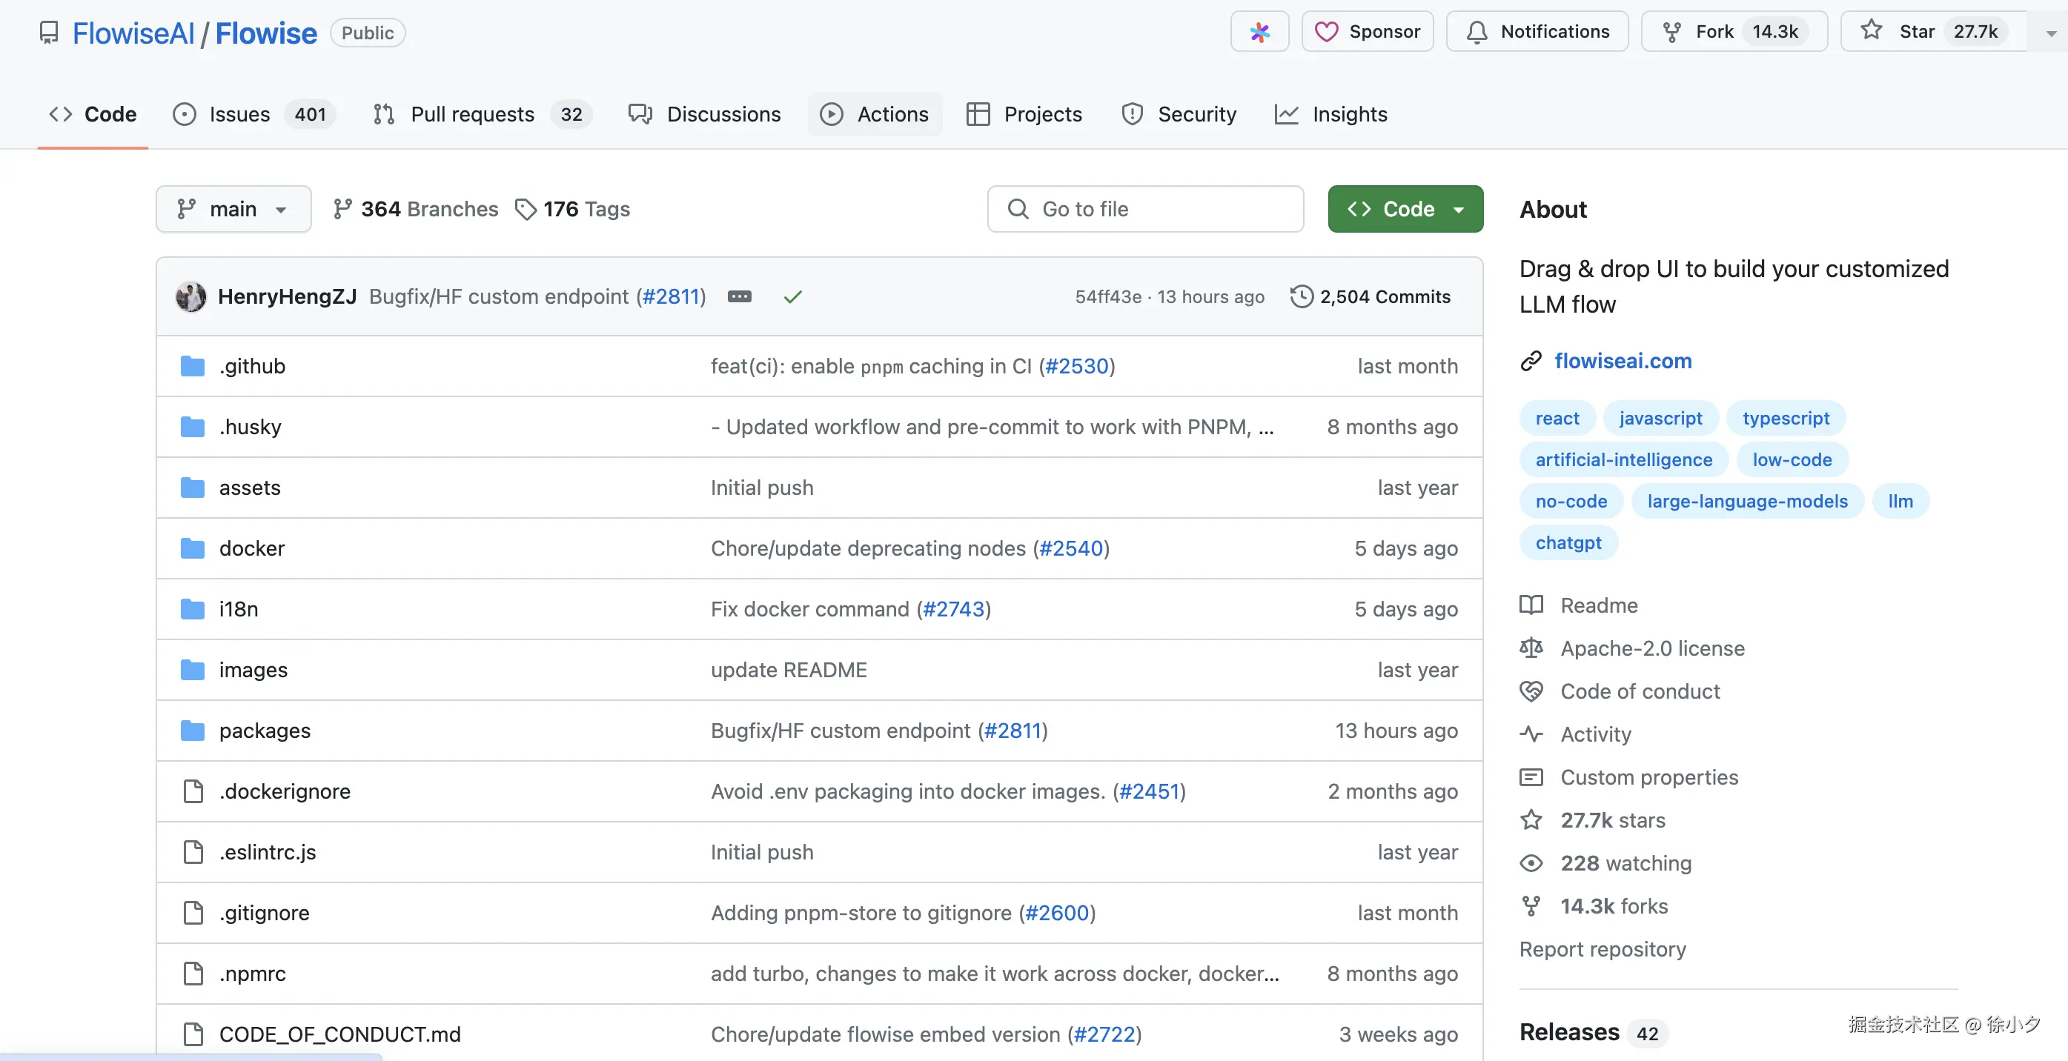Click the Sponsor heart button
This screenshot has height=1061, width=2068.
(x=1367, y=32)
